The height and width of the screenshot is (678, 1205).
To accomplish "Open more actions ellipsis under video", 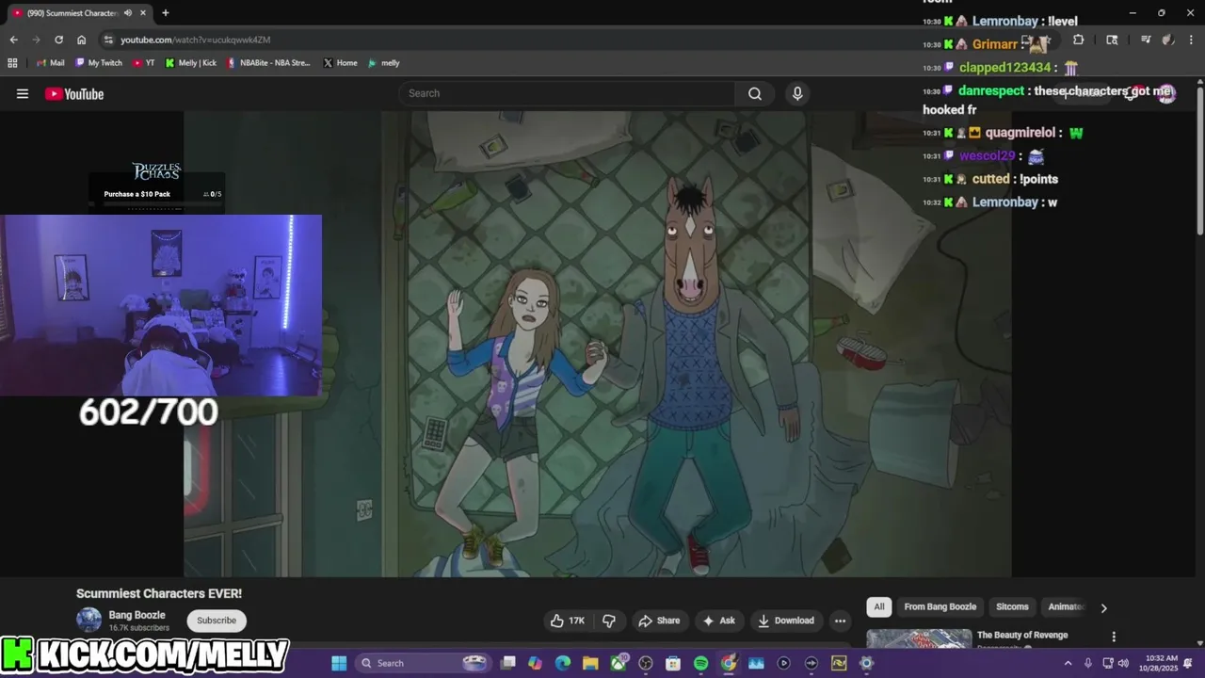I will pyautogui.click(x=840, y=621).
